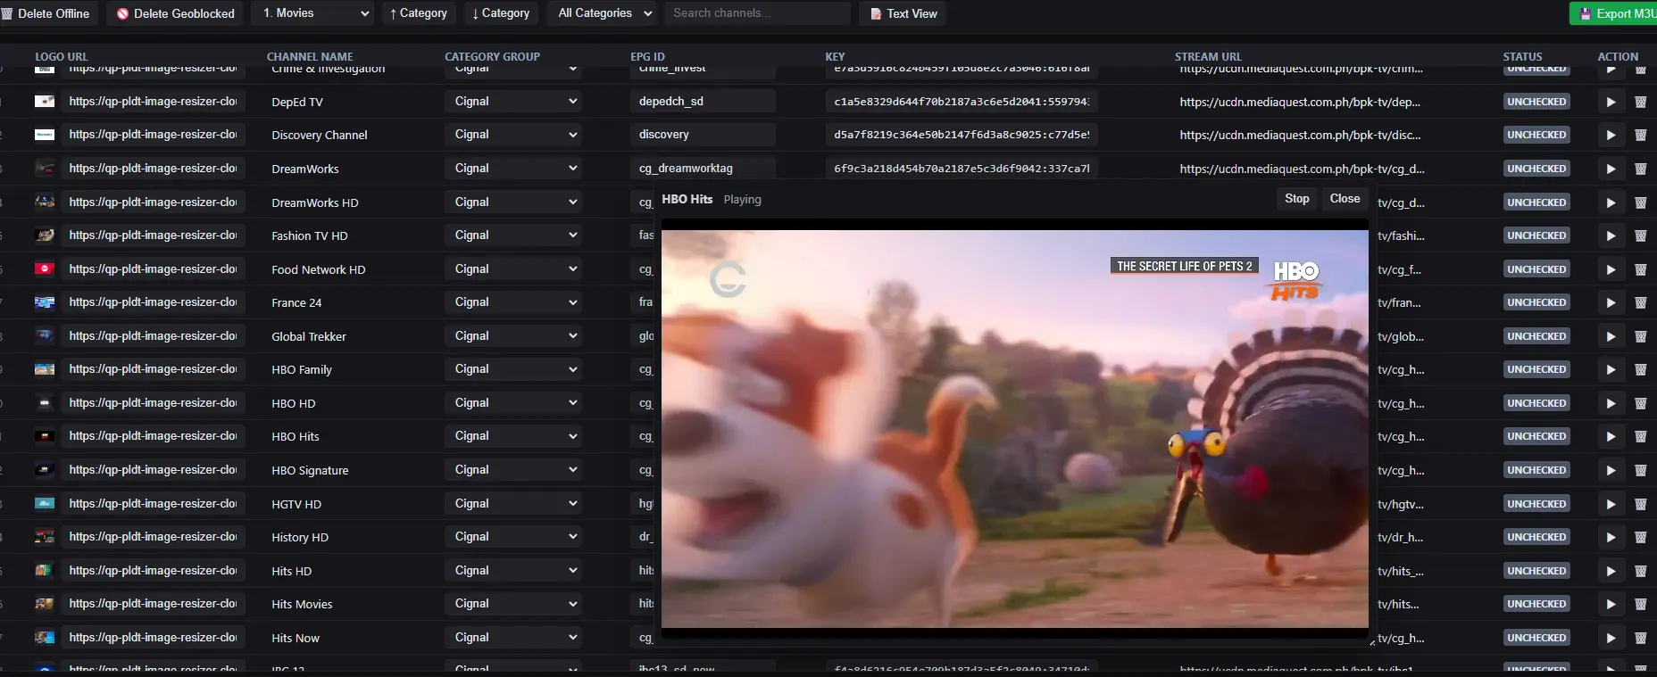Delete the DepEd TV channel row
The image size is (1657, 677).
1640,102
